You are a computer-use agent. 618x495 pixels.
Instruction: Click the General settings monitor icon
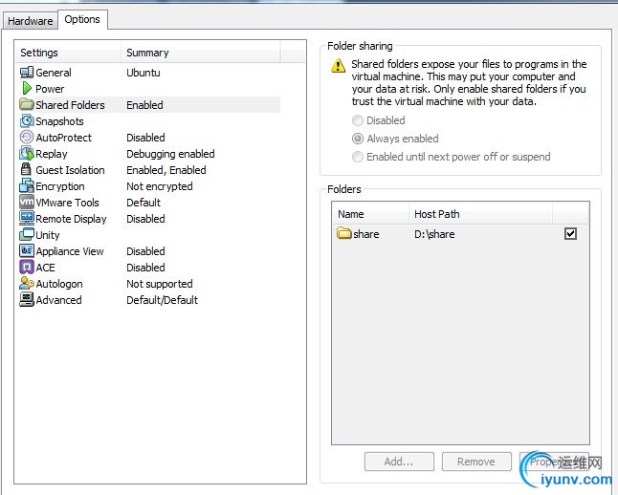pyautogui.click(x=27, y=73)
